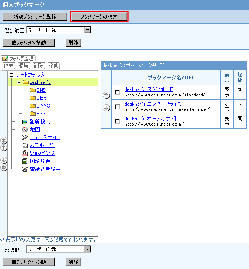Click the 新規ブックマーク登録 button

[x=35, y=17]
